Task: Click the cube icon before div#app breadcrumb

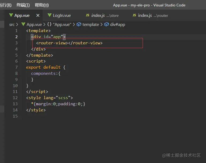Action: tap(106, 24)
